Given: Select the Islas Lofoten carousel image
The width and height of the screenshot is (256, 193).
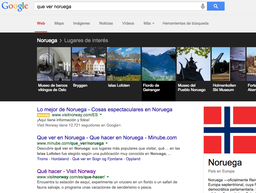Looking at the screenshot, I should (x=124, y=64).
